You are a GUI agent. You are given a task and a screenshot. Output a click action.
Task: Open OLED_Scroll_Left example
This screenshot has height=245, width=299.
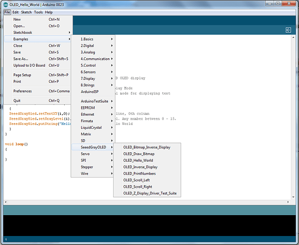click(147, 180)
